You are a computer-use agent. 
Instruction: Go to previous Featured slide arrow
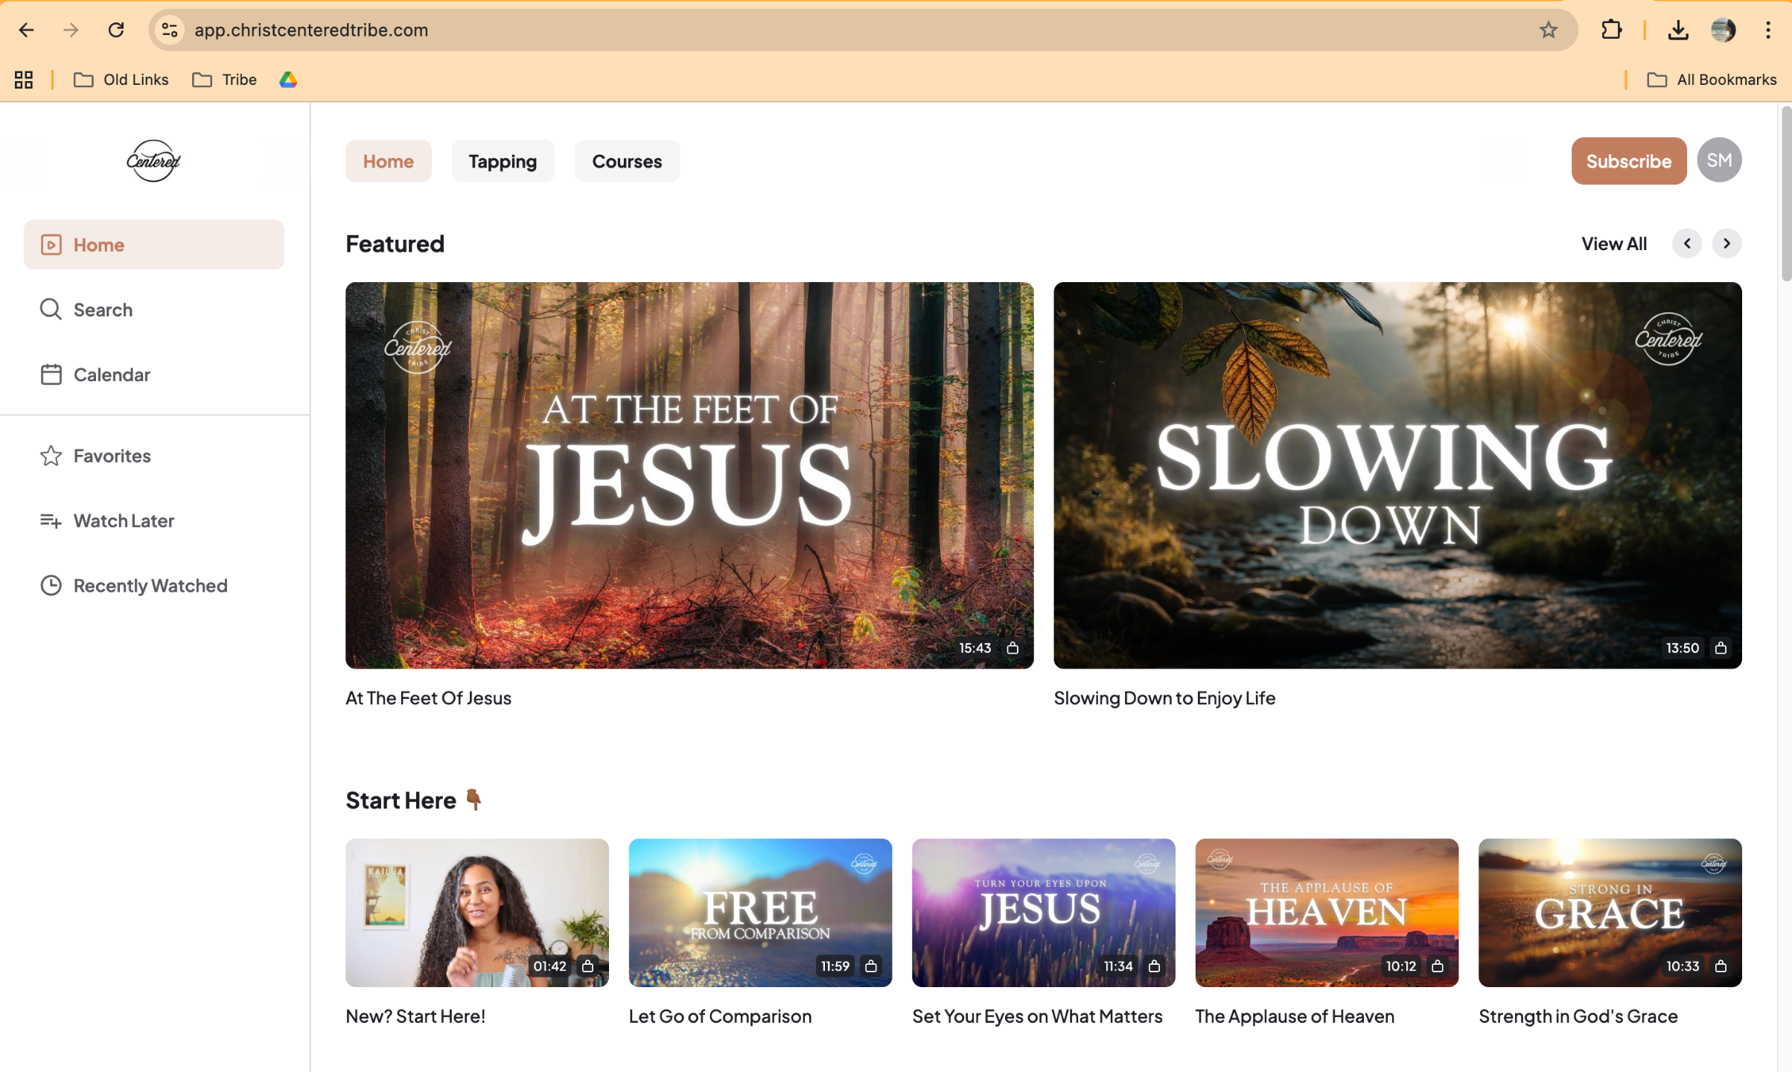coord(1686,243)
